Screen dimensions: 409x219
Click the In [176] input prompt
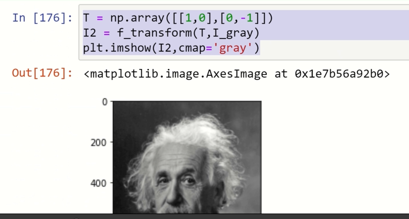(x=42, y=18)
